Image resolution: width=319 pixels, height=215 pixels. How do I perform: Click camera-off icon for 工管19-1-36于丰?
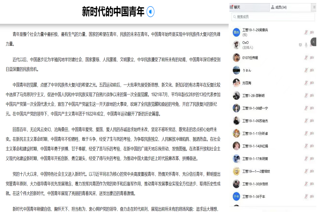click(x=312, y=197)
